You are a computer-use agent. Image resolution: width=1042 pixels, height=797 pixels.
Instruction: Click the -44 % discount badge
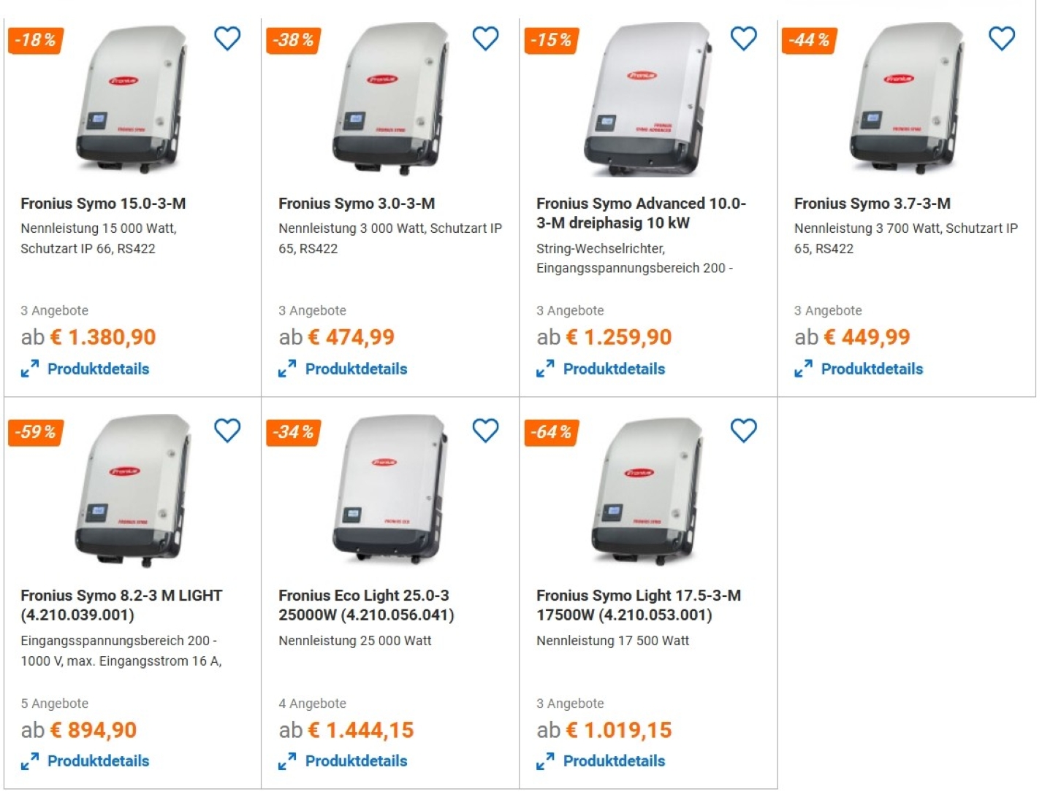point(809,40)
